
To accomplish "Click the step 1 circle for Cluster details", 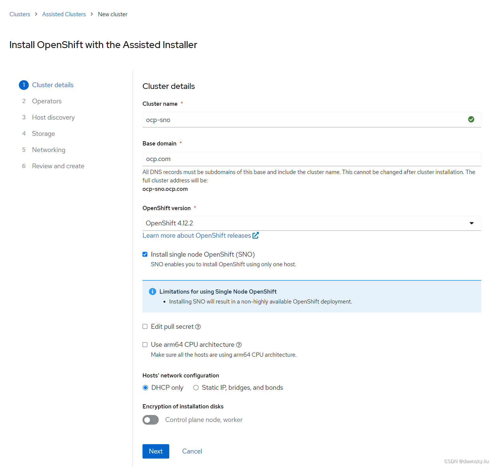I will [24, 85].
